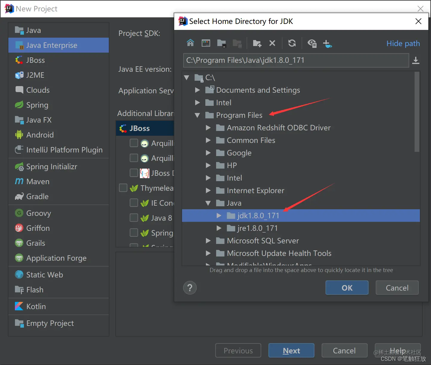This screenshot has width=431, height=365.
Task: Collapse the C:\ root node
Action: click(187, 78)
